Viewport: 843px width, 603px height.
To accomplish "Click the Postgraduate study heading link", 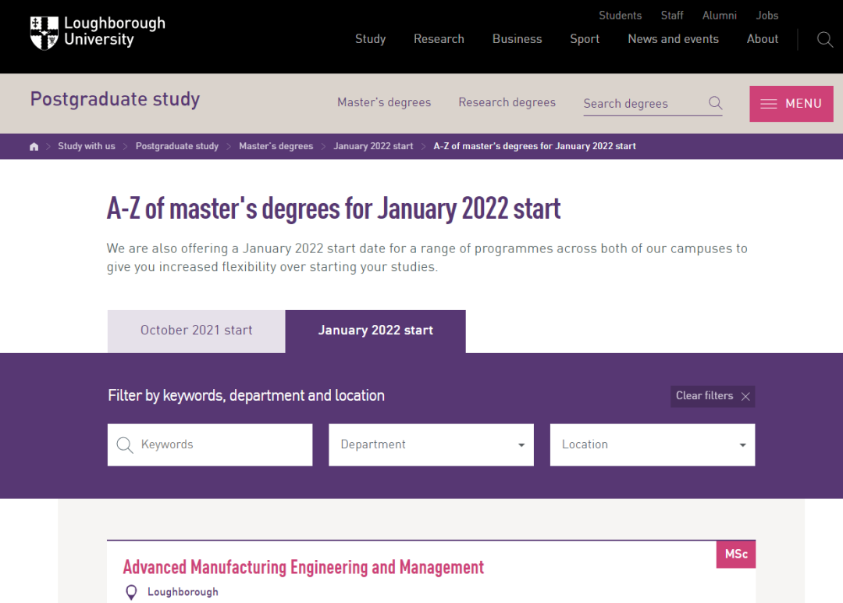I will [115, 99].
